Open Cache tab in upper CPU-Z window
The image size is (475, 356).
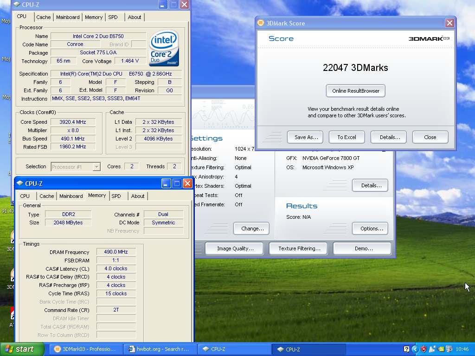pyautogui.click(x=43, y=17)
